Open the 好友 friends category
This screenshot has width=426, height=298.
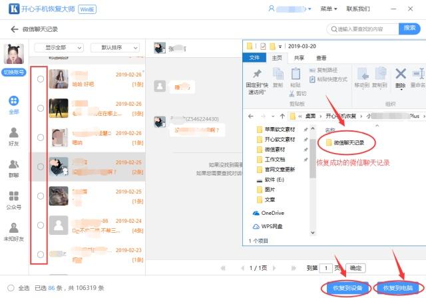point(13,133)
